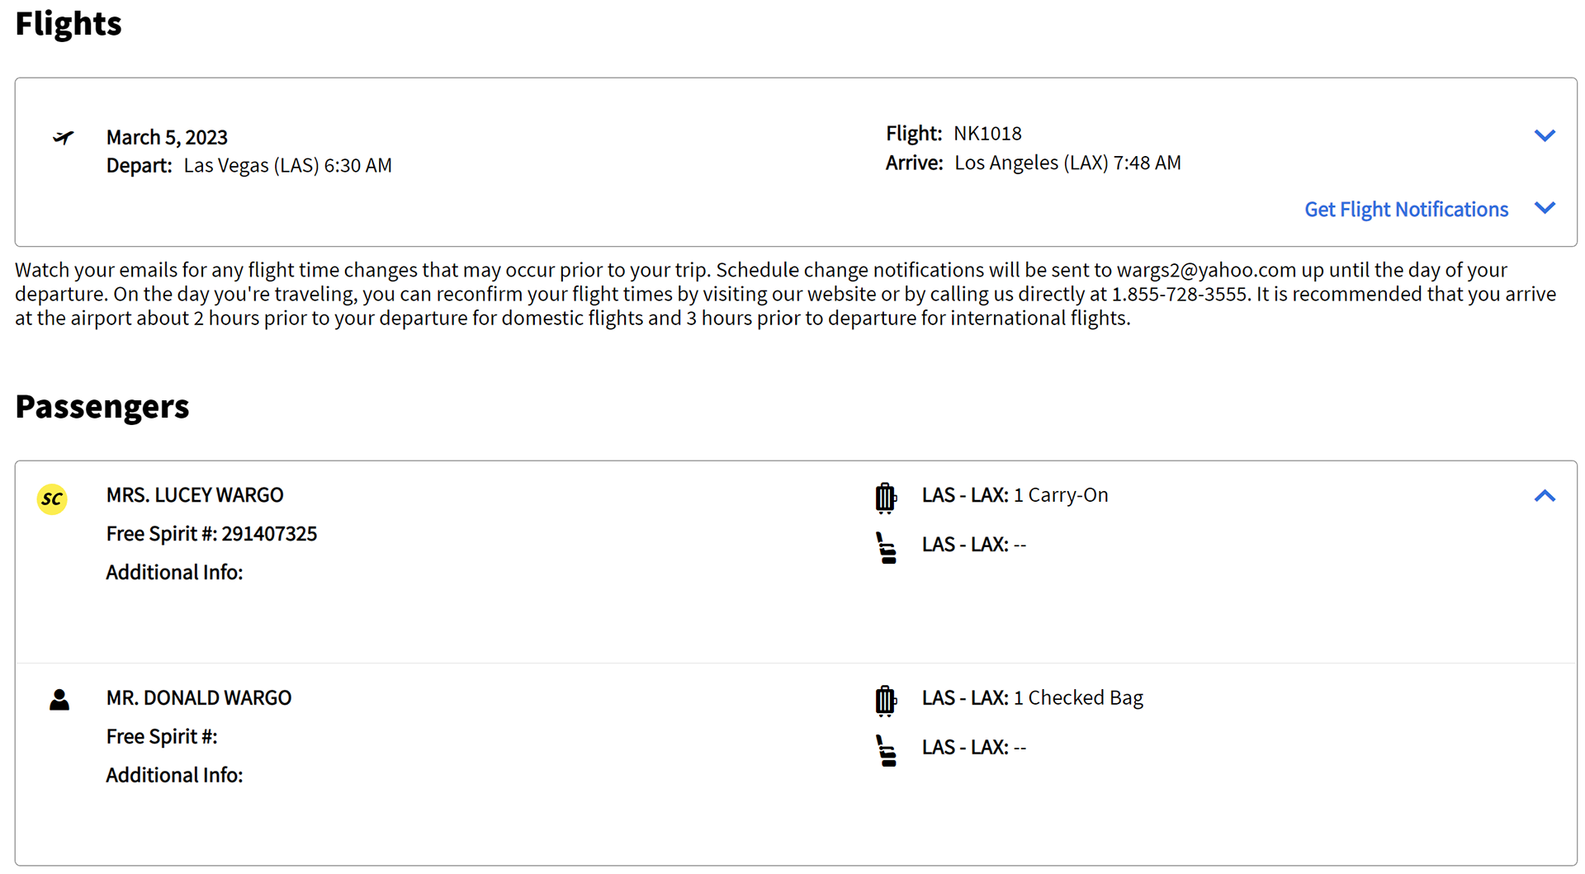Collapse the Passengers section chevron
The image size is (1585, 874).
(x=1545, y=496)
